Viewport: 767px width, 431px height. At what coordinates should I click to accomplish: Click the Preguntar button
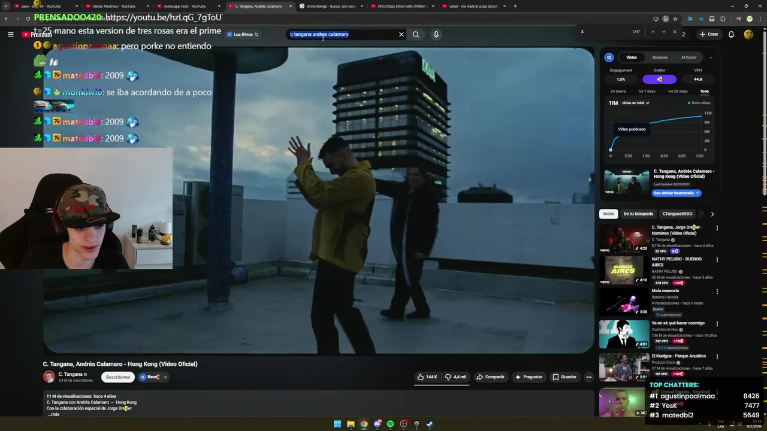coord(529,377)
